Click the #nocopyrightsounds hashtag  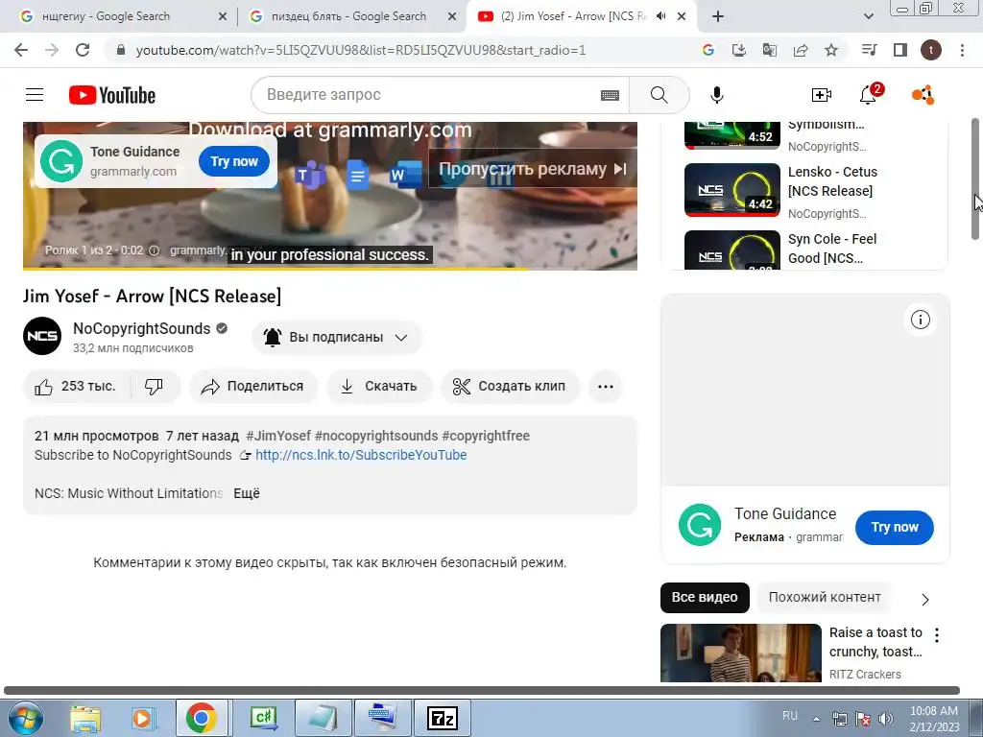pos(376,436)
